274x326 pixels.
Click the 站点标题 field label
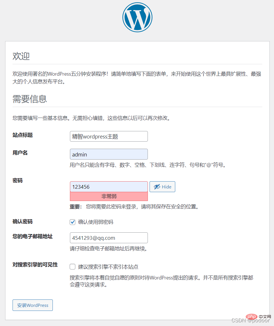(x=23, y=135)
